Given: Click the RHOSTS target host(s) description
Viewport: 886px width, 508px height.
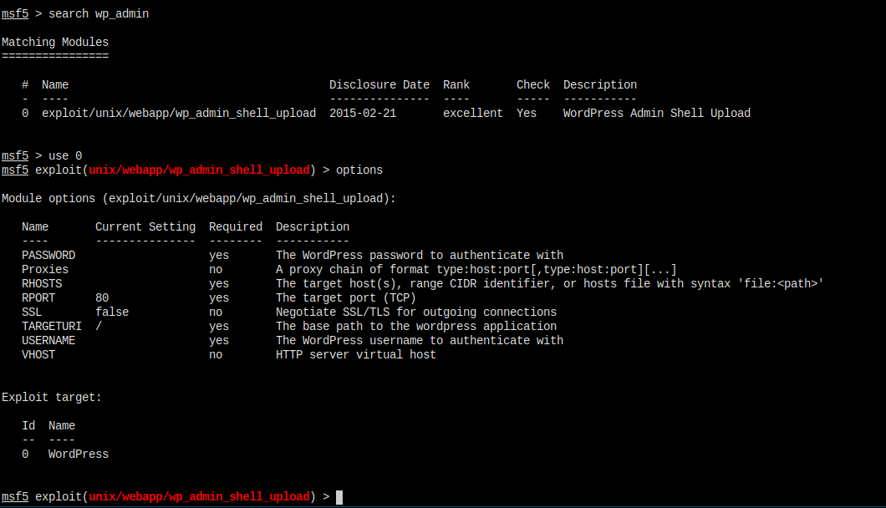Looking at the screenshot, I should pyautogui.click(x=550, y=284).
